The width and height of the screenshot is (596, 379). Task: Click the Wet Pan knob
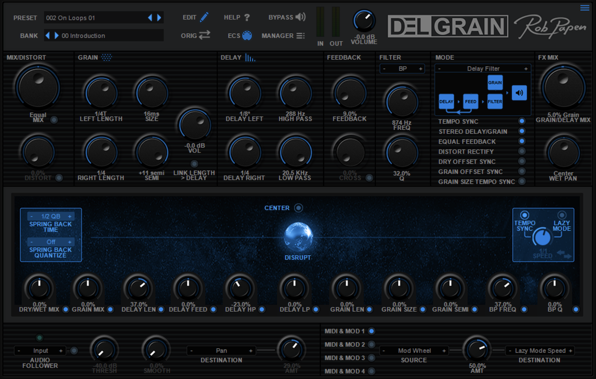click(x=563, y=152)
